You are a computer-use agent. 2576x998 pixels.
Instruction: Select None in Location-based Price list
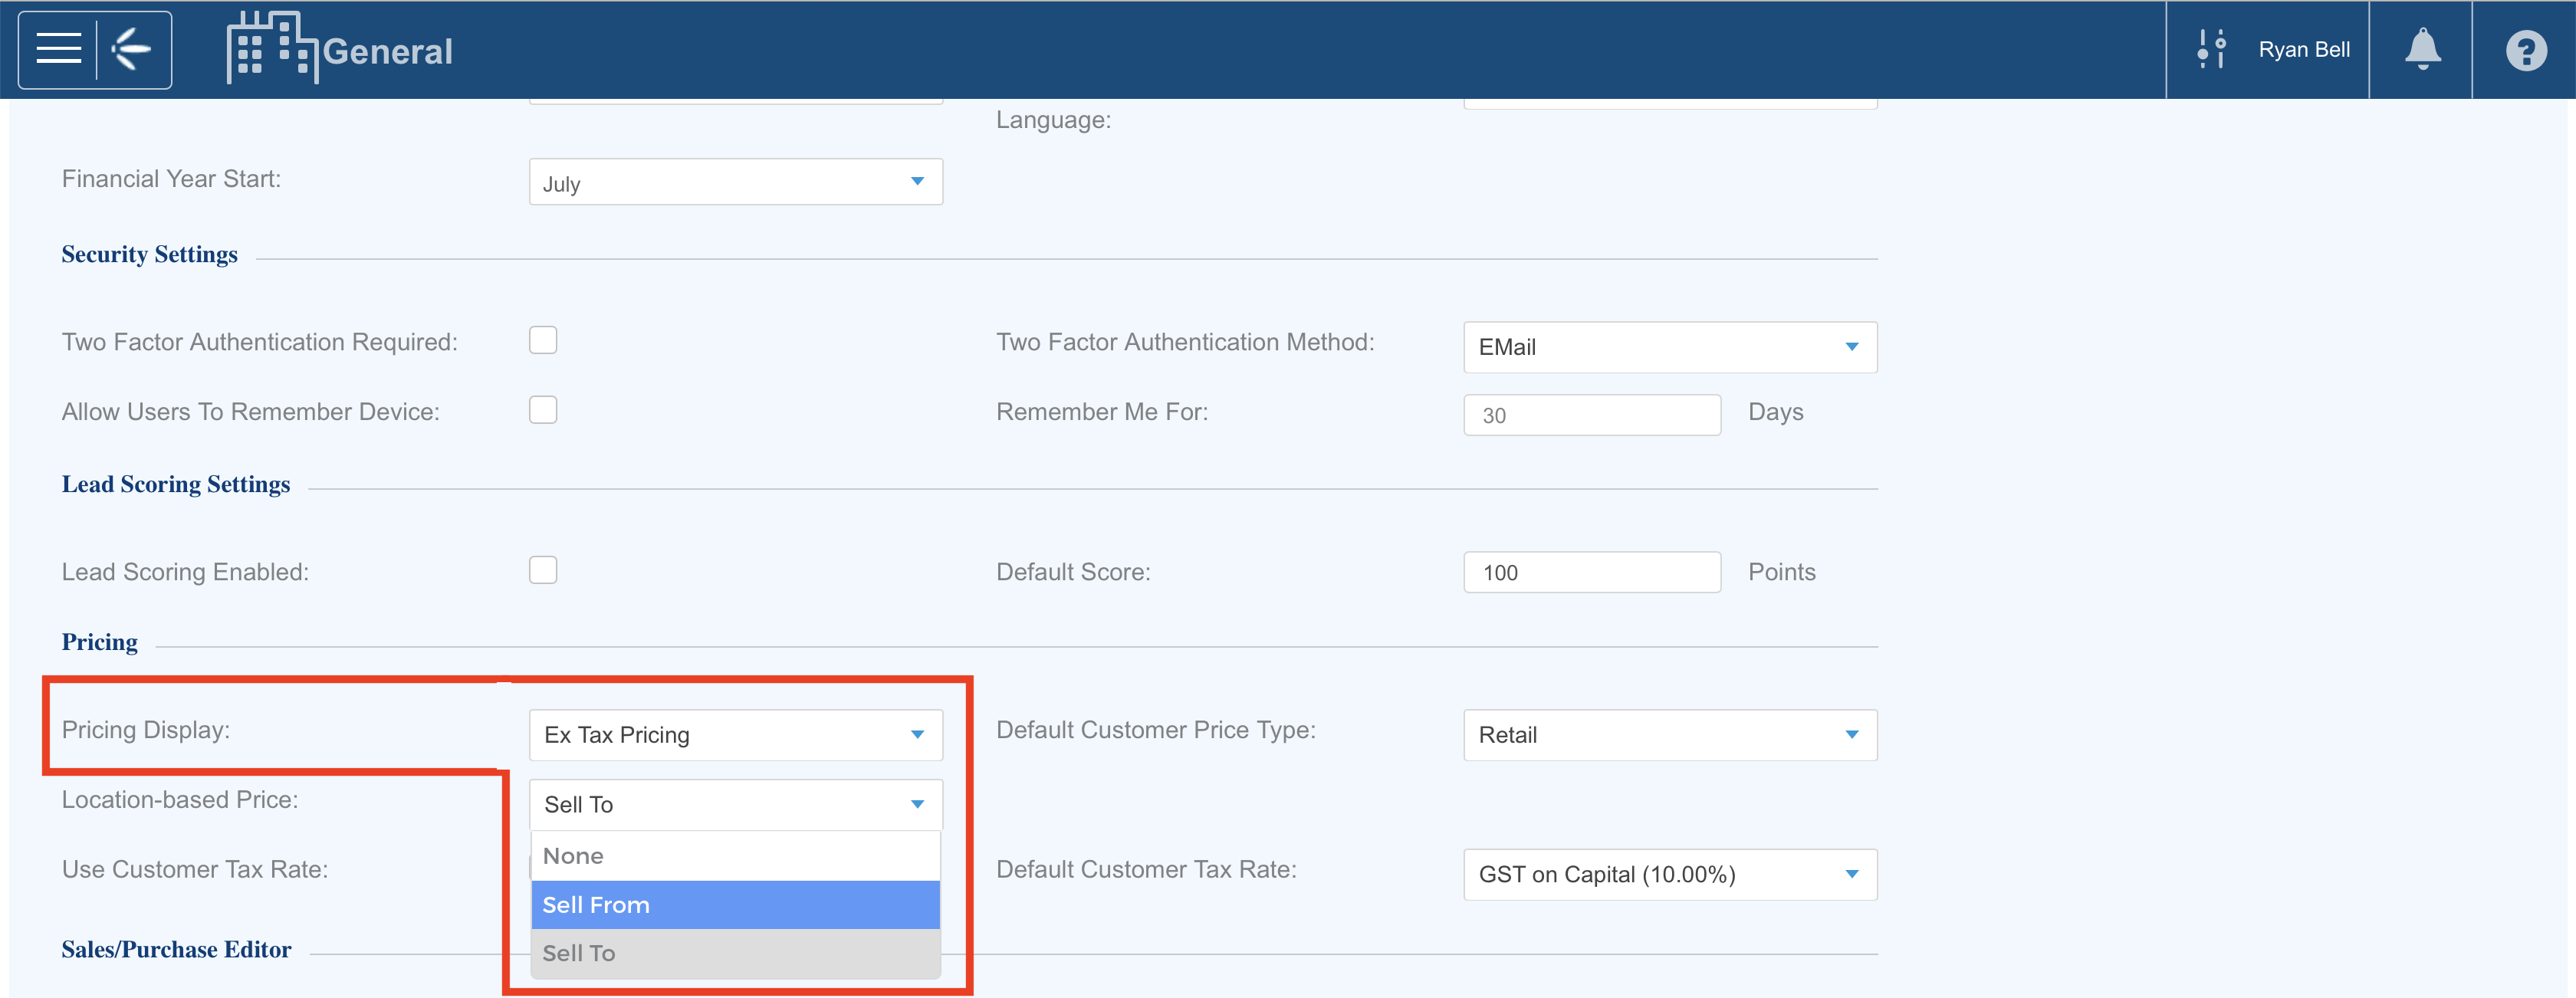point(735,856)
